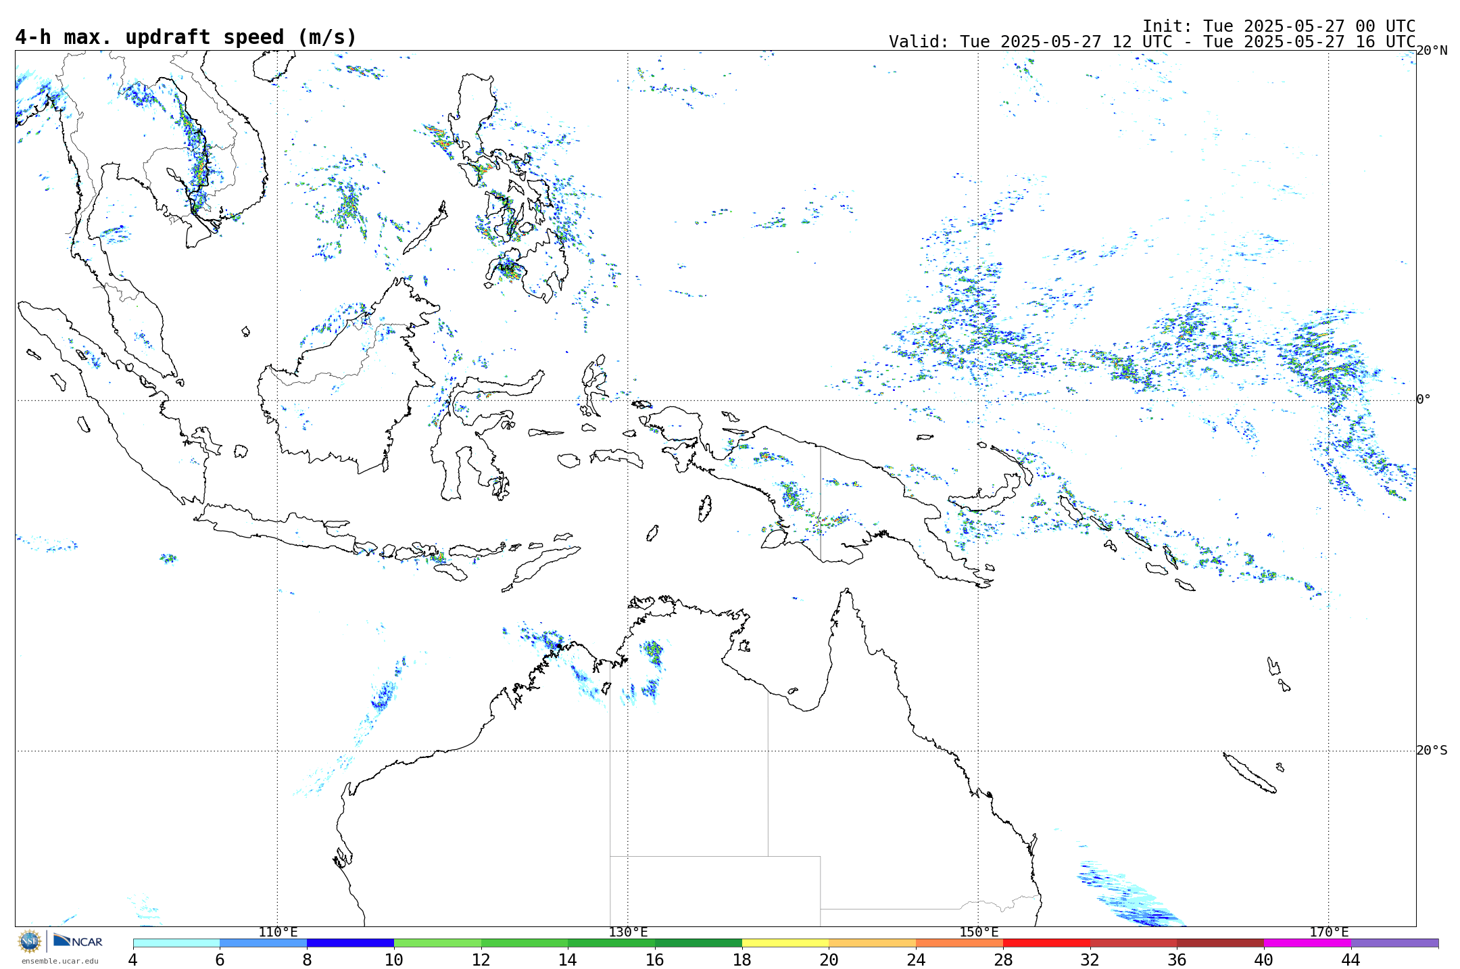The width and height of the screenshot is (1460, 969).
Task: Select the light orange 20-24 color swatch
Action: pyautogui.click(x=872, y=943)
